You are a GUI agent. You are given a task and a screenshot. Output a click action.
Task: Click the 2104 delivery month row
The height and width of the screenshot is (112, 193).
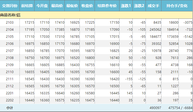coord(10,29)
